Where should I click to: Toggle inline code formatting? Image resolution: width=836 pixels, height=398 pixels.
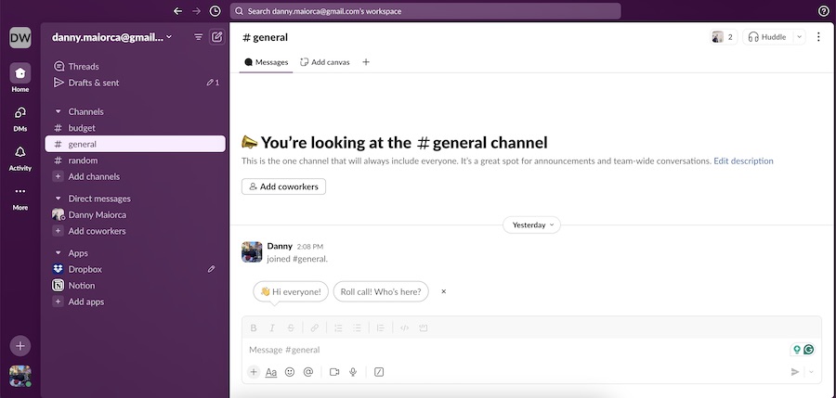tap(404, 328)
